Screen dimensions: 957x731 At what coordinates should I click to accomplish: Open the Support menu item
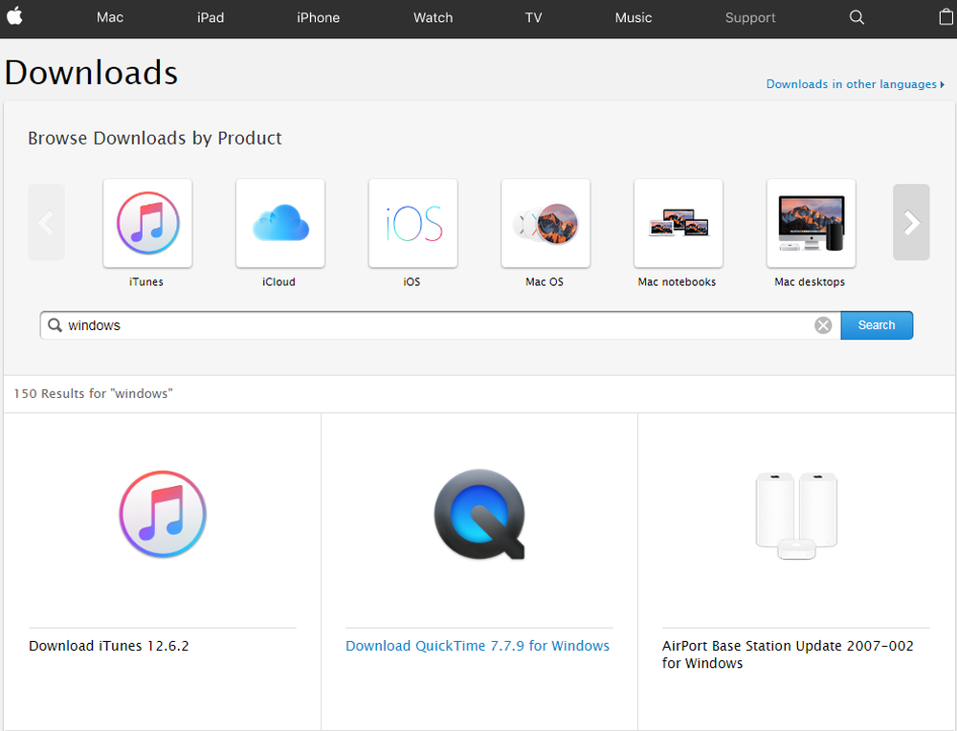tap(749, 17)
